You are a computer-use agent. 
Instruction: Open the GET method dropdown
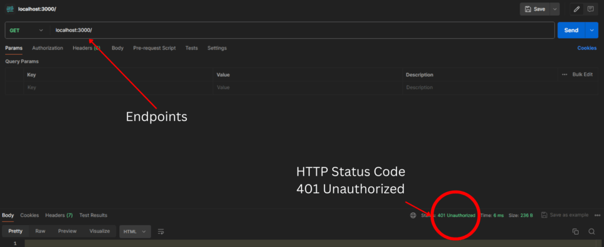pos(27,30)
